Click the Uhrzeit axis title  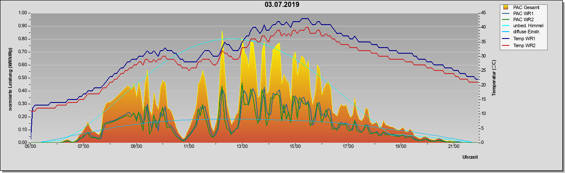click(470, 158)
